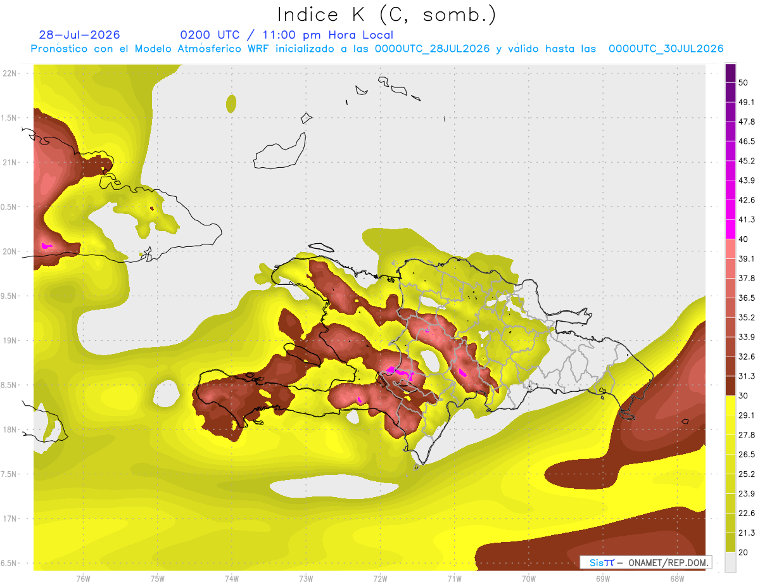This screenshot has height=587, width=760.
Task: Click the "22.6" colorbar label
Action: pos(746,513)
